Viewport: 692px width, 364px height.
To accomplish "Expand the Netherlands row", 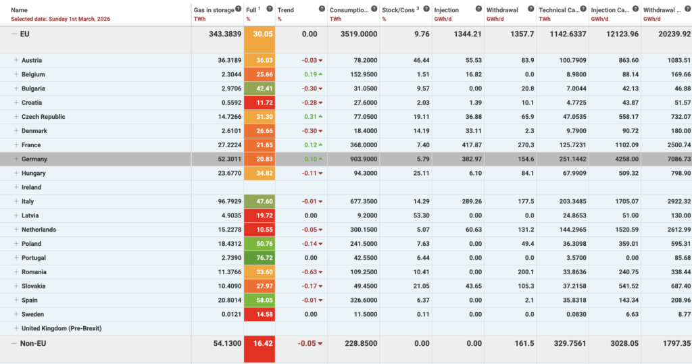I will 16,230.
